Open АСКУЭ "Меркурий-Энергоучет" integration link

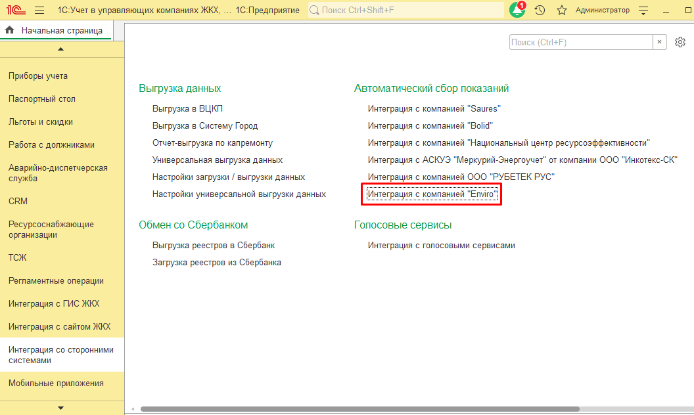[522, 160]
